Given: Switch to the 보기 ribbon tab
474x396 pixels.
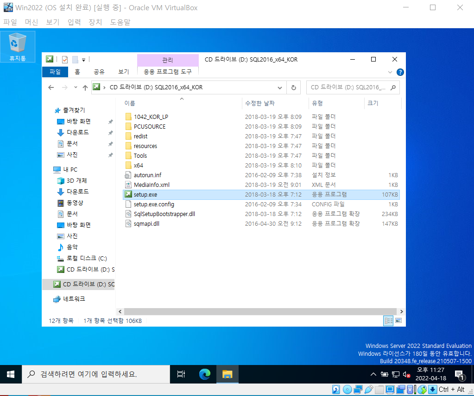Looking at the screenshot, I should click(123, 72).
